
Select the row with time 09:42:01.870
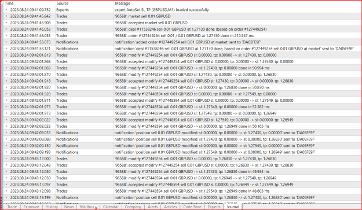point(182,75)
